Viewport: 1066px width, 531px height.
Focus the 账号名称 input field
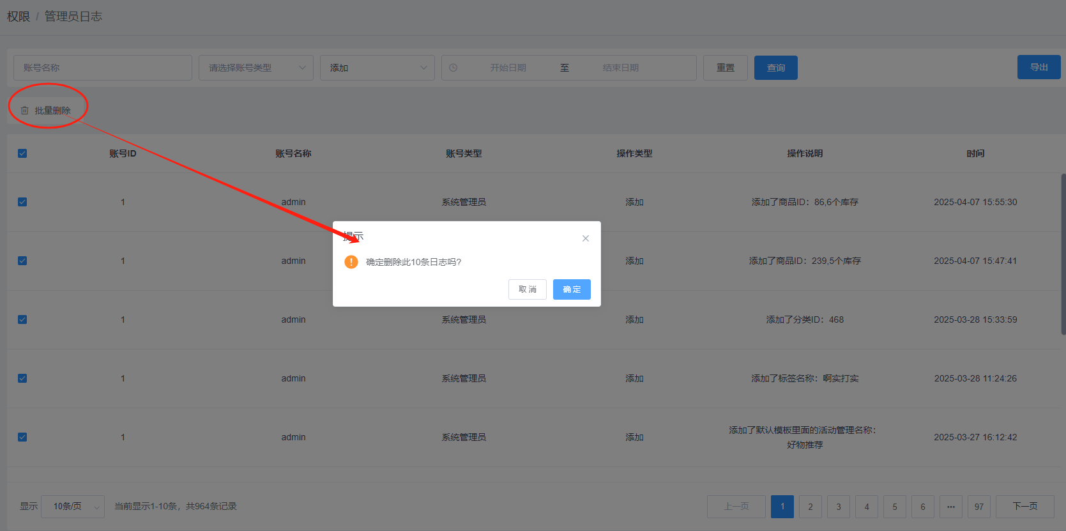click(102, 68)
